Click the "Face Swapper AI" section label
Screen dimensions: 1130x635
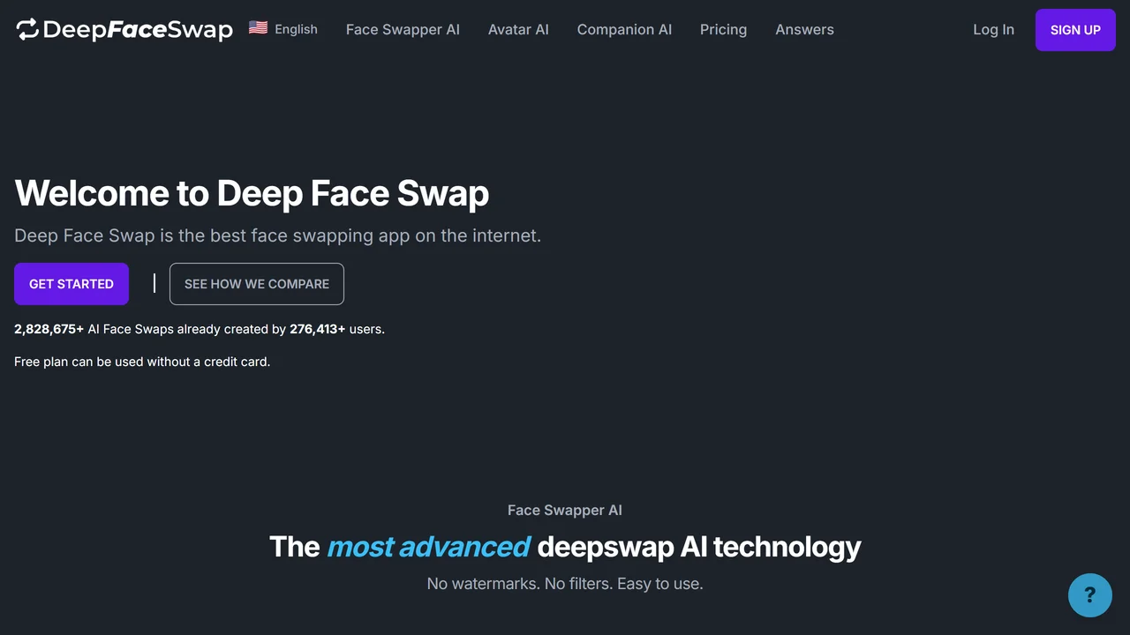coord(565,510)
